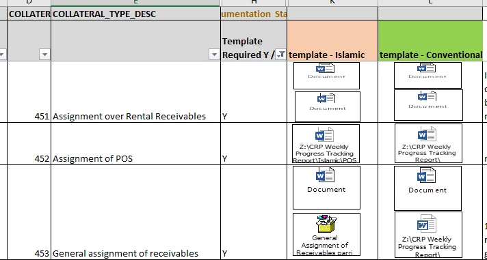The height and width of the screenshot is (260, 487).
Task: Open the first Islamic Word document for row 451
Action: tap(326, 76)
